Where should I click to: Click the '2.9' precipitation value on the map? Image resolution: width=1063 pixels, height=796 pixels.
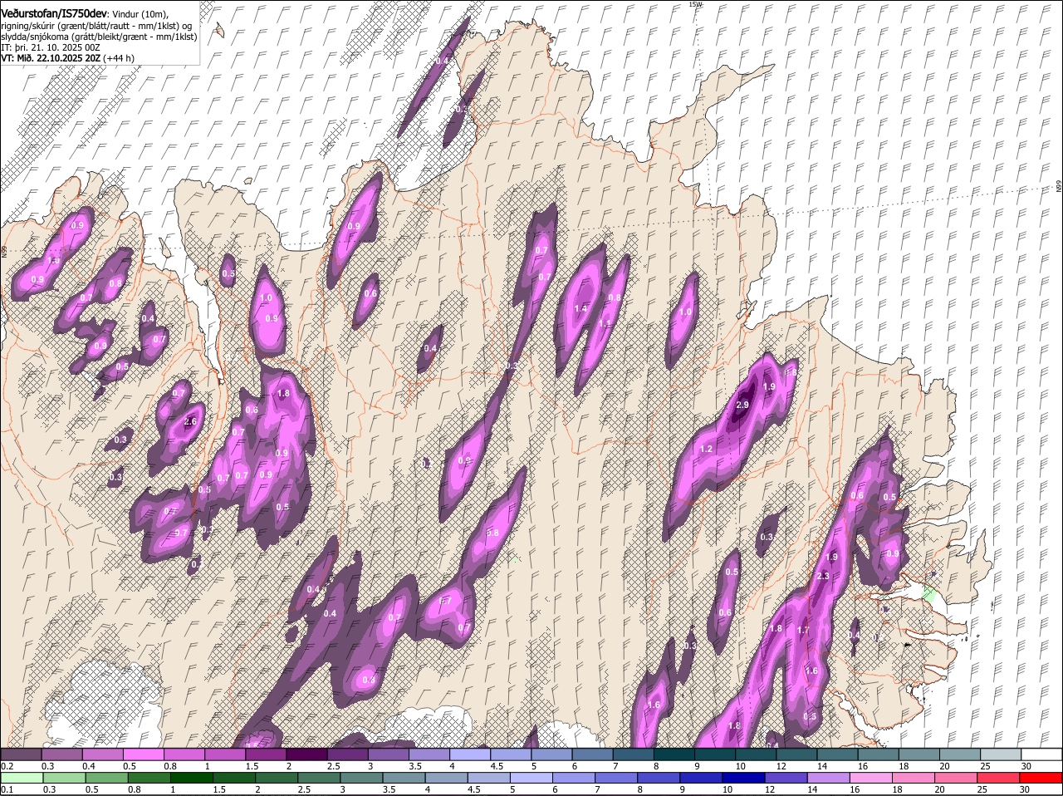click(742, 405)
